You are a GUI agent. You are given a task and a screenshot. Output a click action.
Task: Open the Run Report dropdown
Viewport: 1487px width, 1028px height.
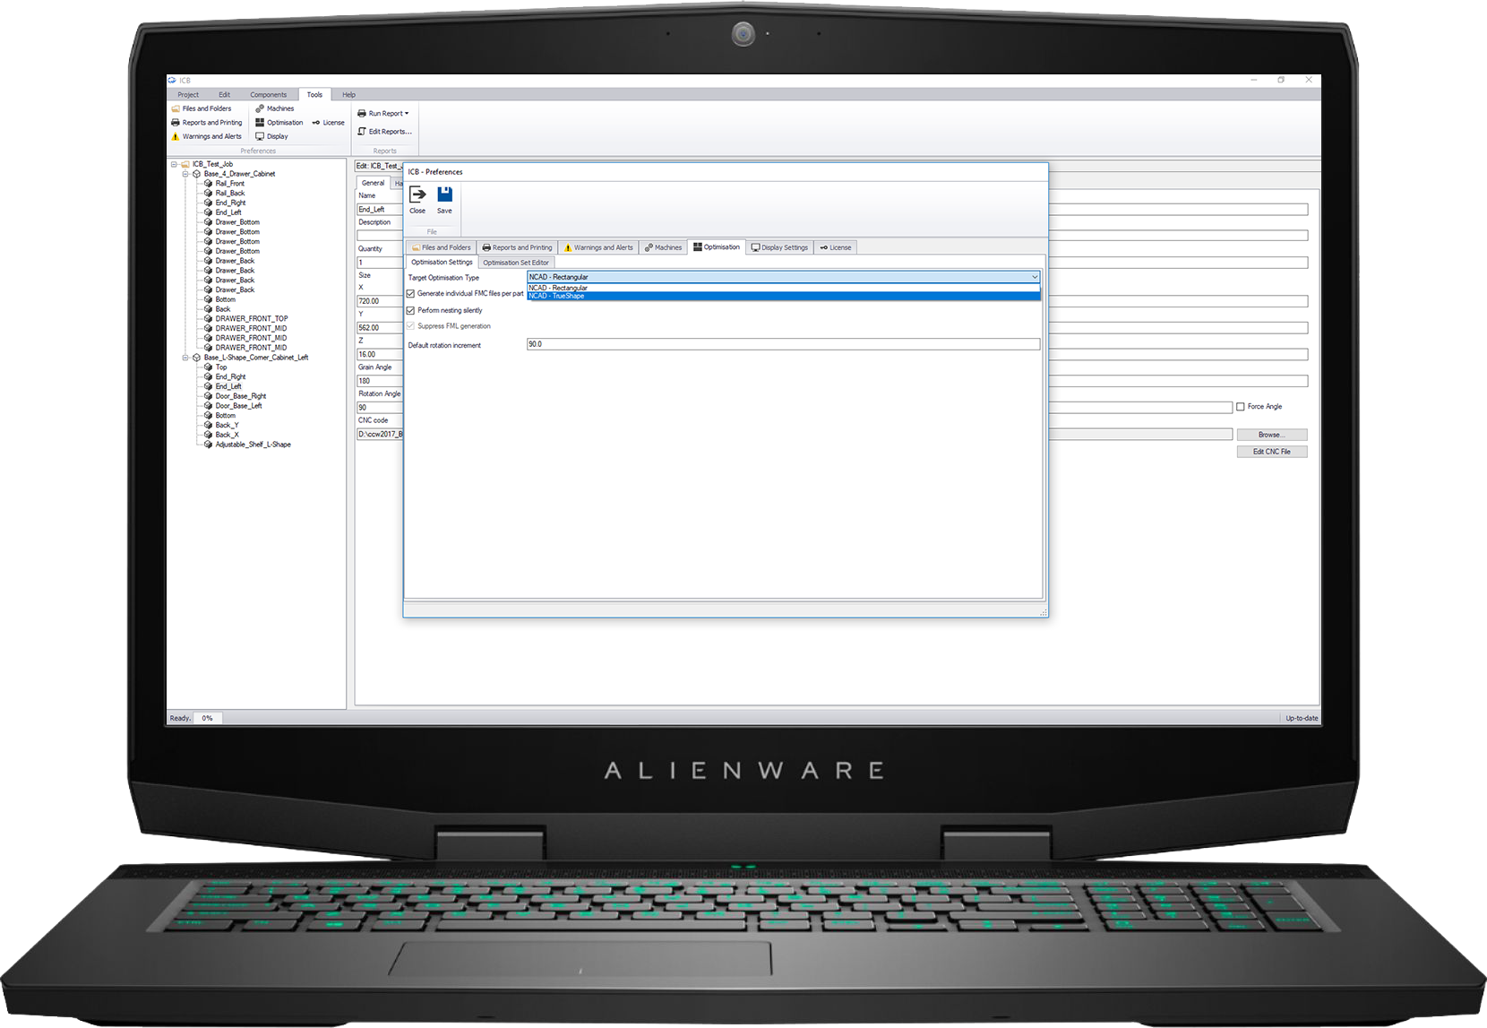[383, 114]
